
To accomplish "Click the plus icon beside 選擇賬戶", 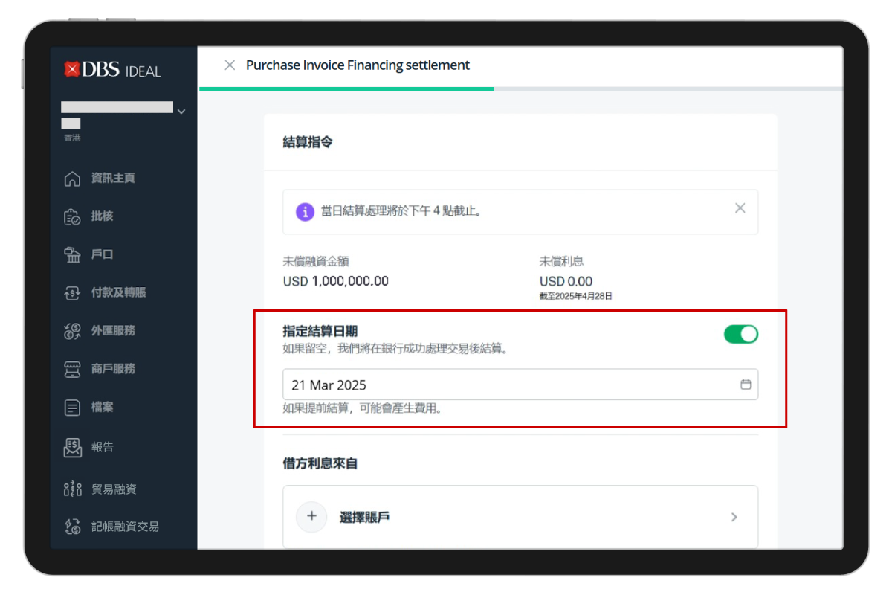I will tap(311, 517).
